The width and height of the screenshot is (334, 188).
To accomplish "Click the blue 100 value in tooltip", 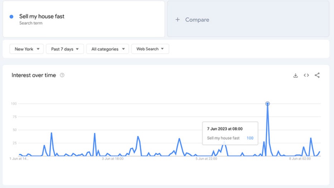I will (250, 138).
